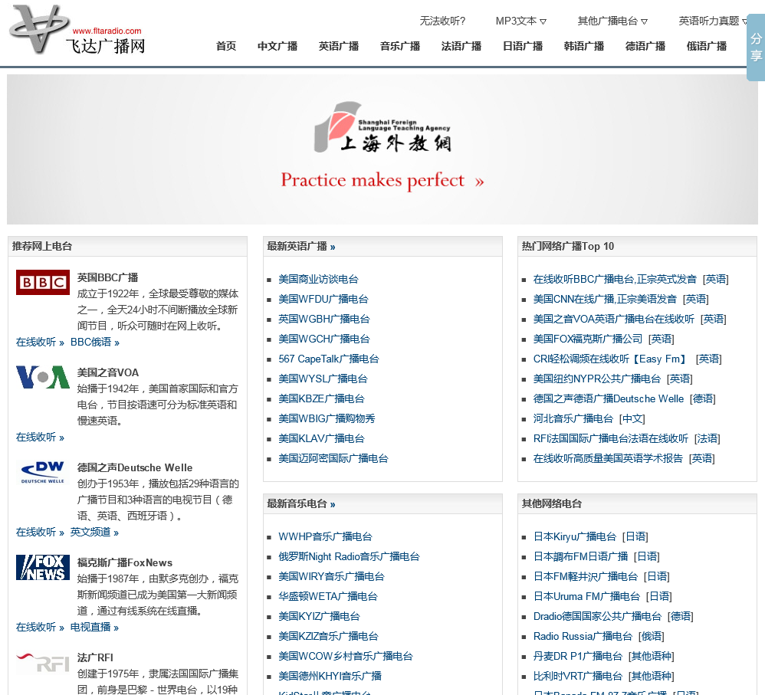Open CRI轻松调频在线收听 Easy Fm
This screenshot has width=765, height=695.
click(612, 359)
